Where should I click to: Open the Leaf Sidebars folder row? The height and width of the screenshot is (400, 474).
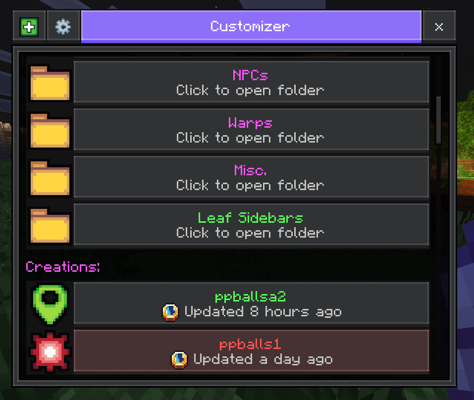[x=251, y=224]
